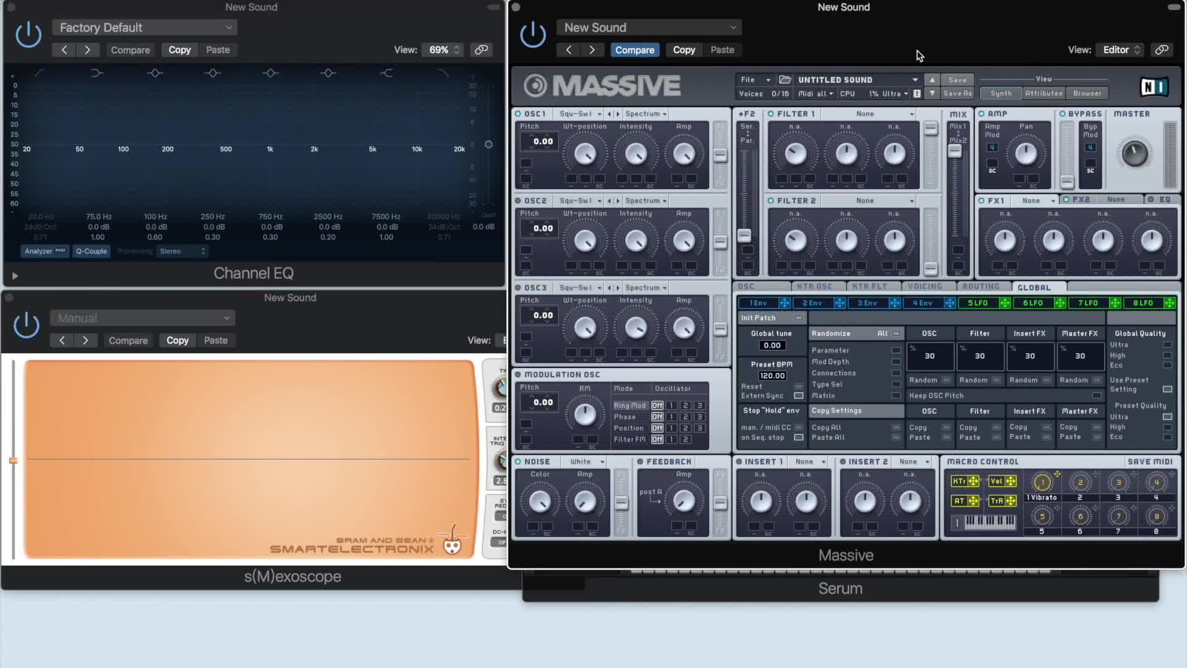1187x668 pixels.
Task: Toggle Q-Couple in Channel EQ
Action: [91, 251]
